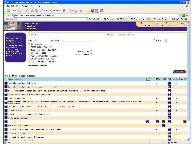Image resolution: width=192 pixels, height=144 pixels.
Task: Click the Refresh page icon in toolbar
Action: click(x=31, y=11)
